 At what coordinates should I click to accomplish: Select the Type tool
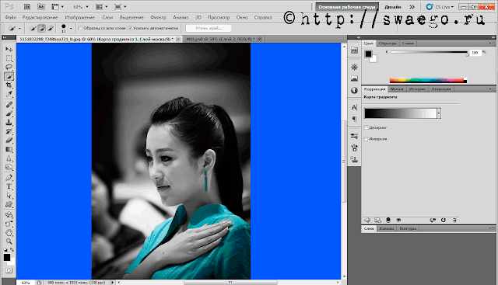[x=9, y=186]
